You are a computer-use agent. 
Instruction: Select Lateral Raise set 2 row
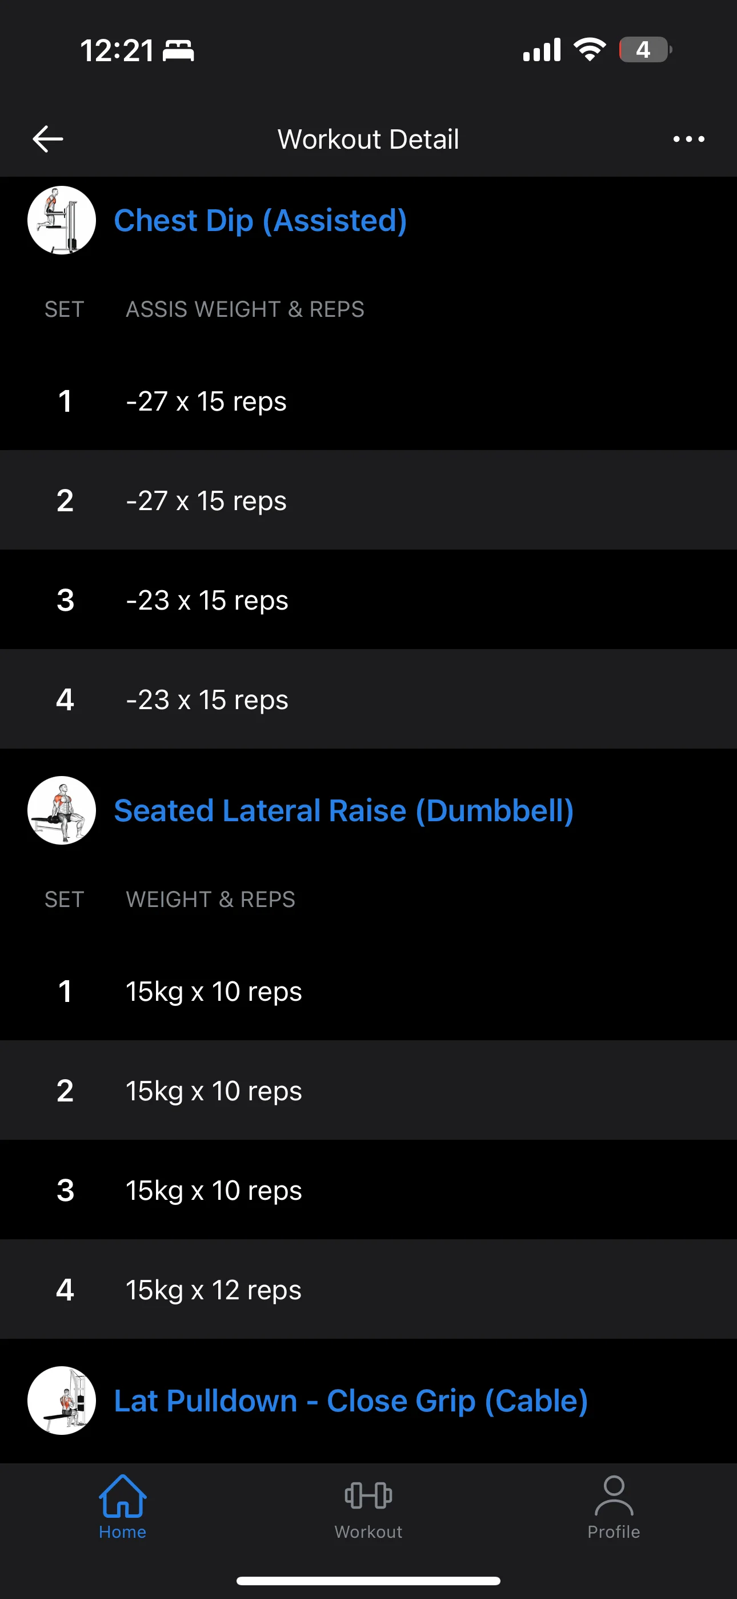pos(368,1091)
